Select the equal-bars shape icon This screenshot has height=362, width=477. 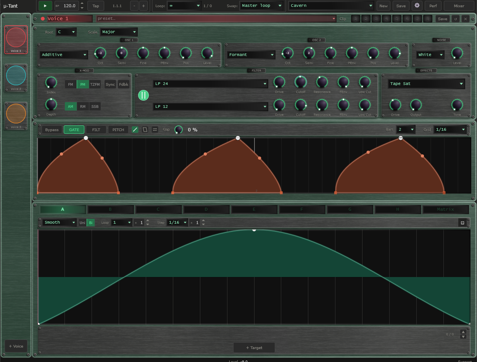pos(155,130)
